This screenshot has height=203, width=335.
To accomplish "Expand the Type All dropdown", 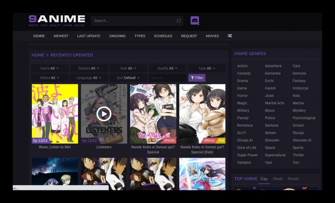I will point(207,68).
